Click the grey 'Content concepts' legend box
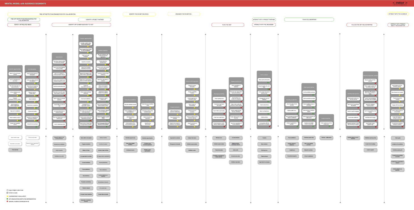414x210 pixels. (7, 193)
